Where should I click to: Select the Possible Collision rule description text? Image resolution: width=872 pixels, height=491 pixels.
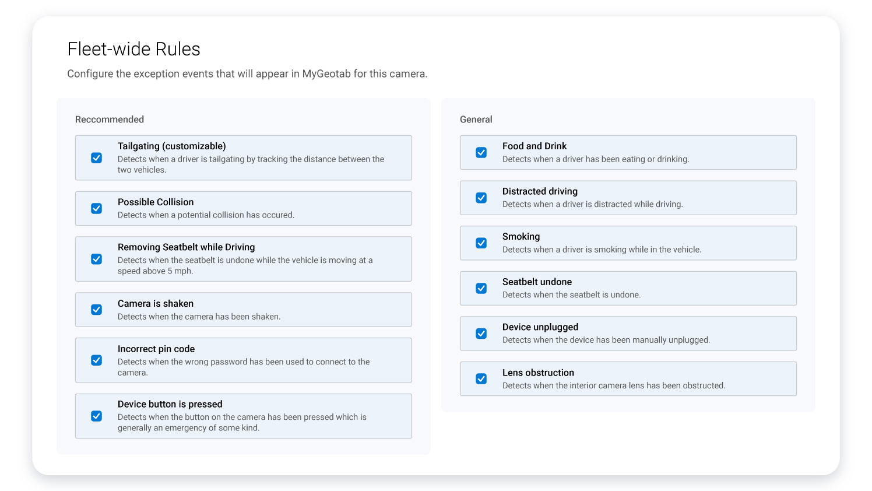tap(206, 215)
